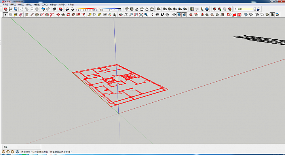Open the 檔案 (File) menu

point(5,4)
